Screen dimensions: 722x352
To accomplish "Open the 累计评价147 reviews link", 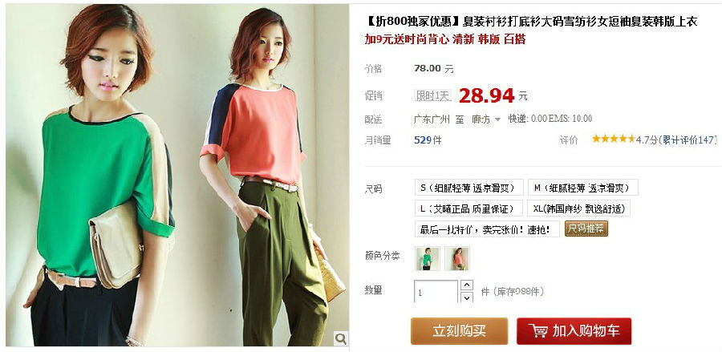I will pos(688,140).
